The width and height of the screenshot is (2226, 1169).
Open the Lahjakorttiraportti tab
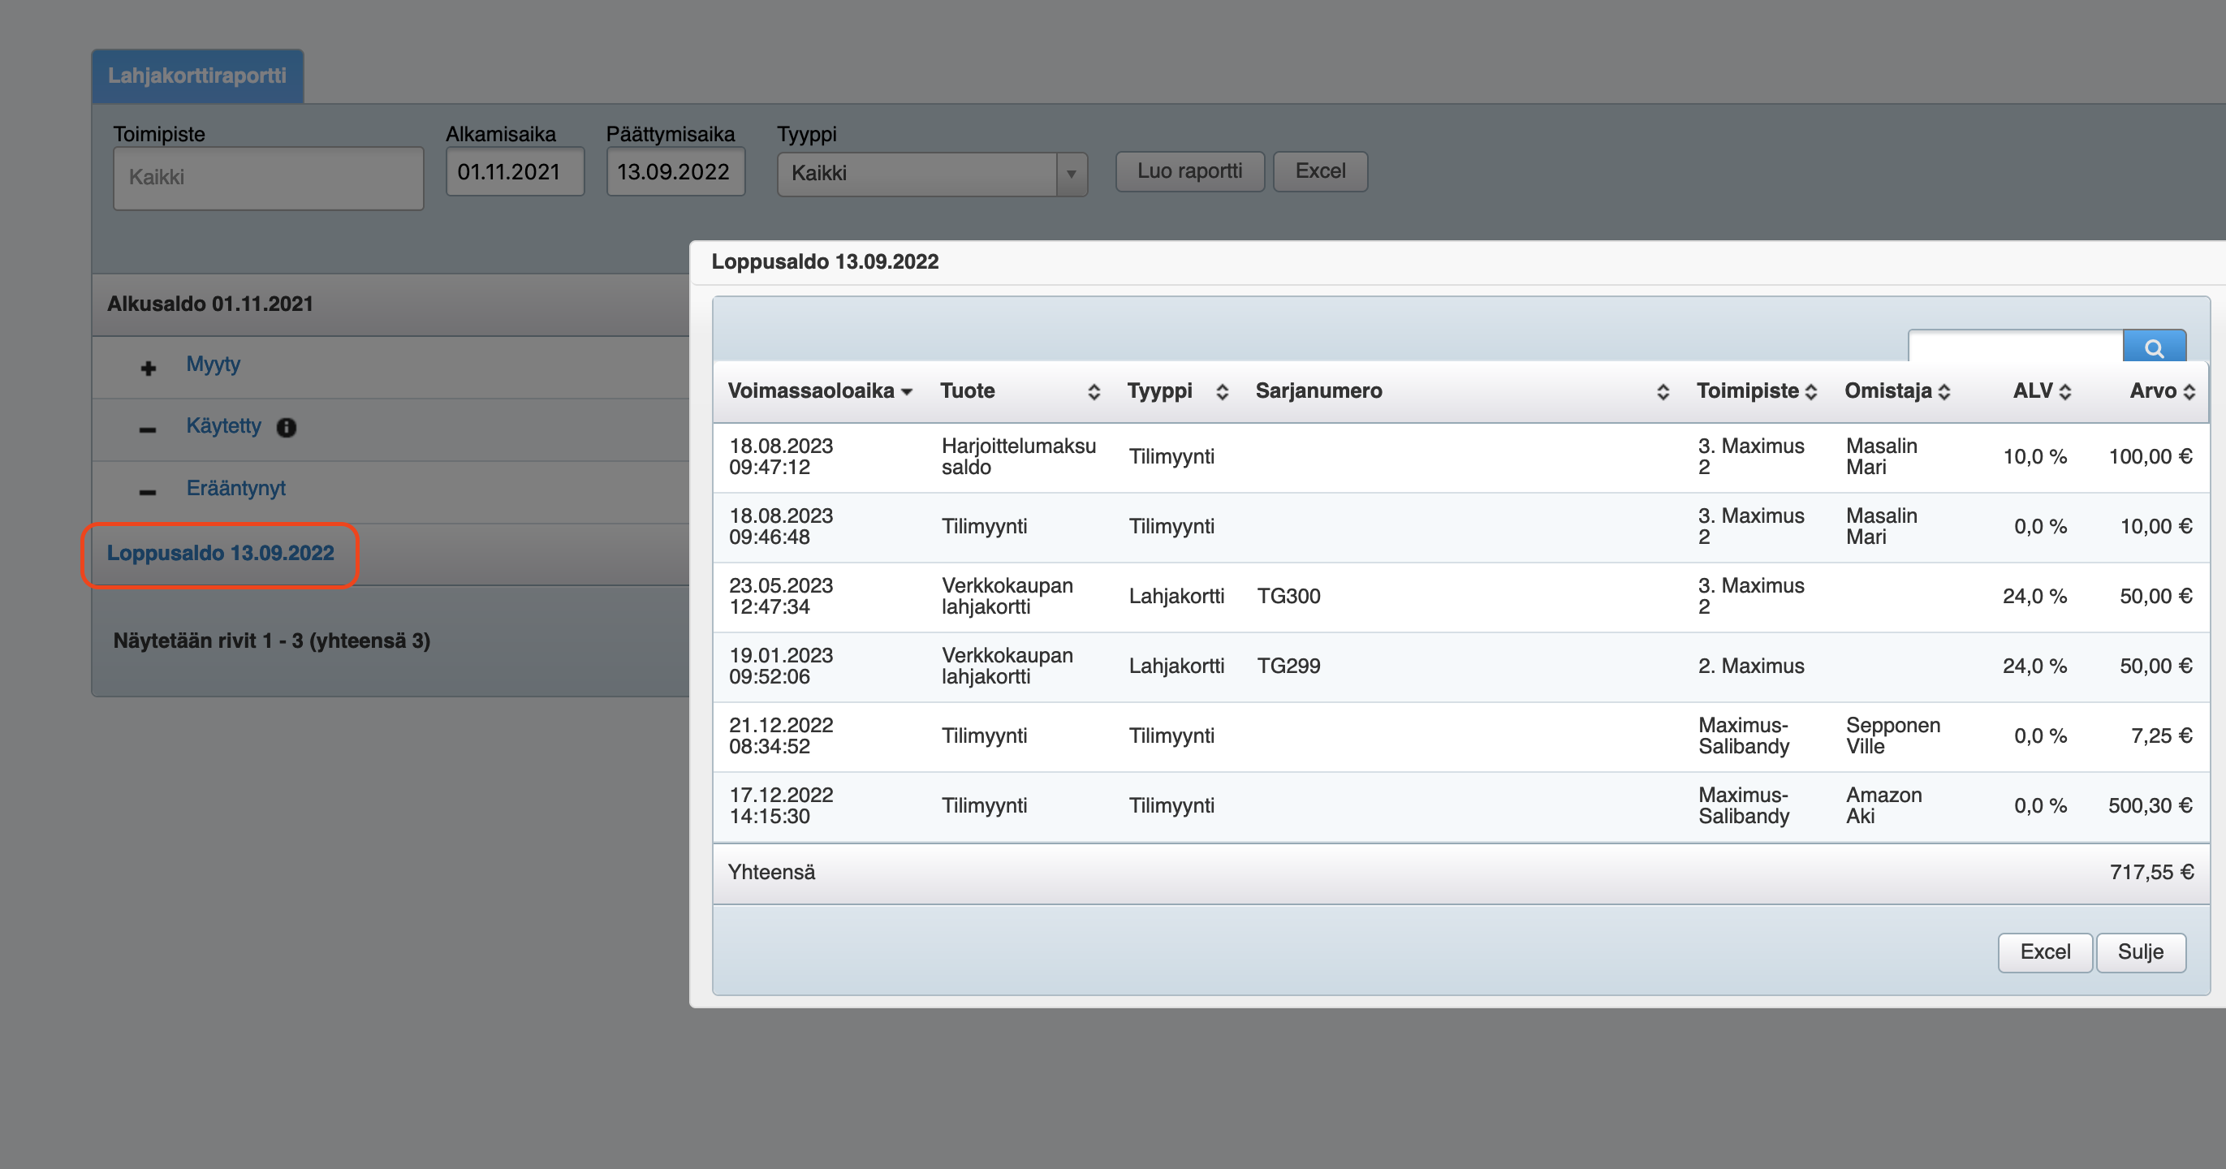pyautogui.click(x=197, y=76)
